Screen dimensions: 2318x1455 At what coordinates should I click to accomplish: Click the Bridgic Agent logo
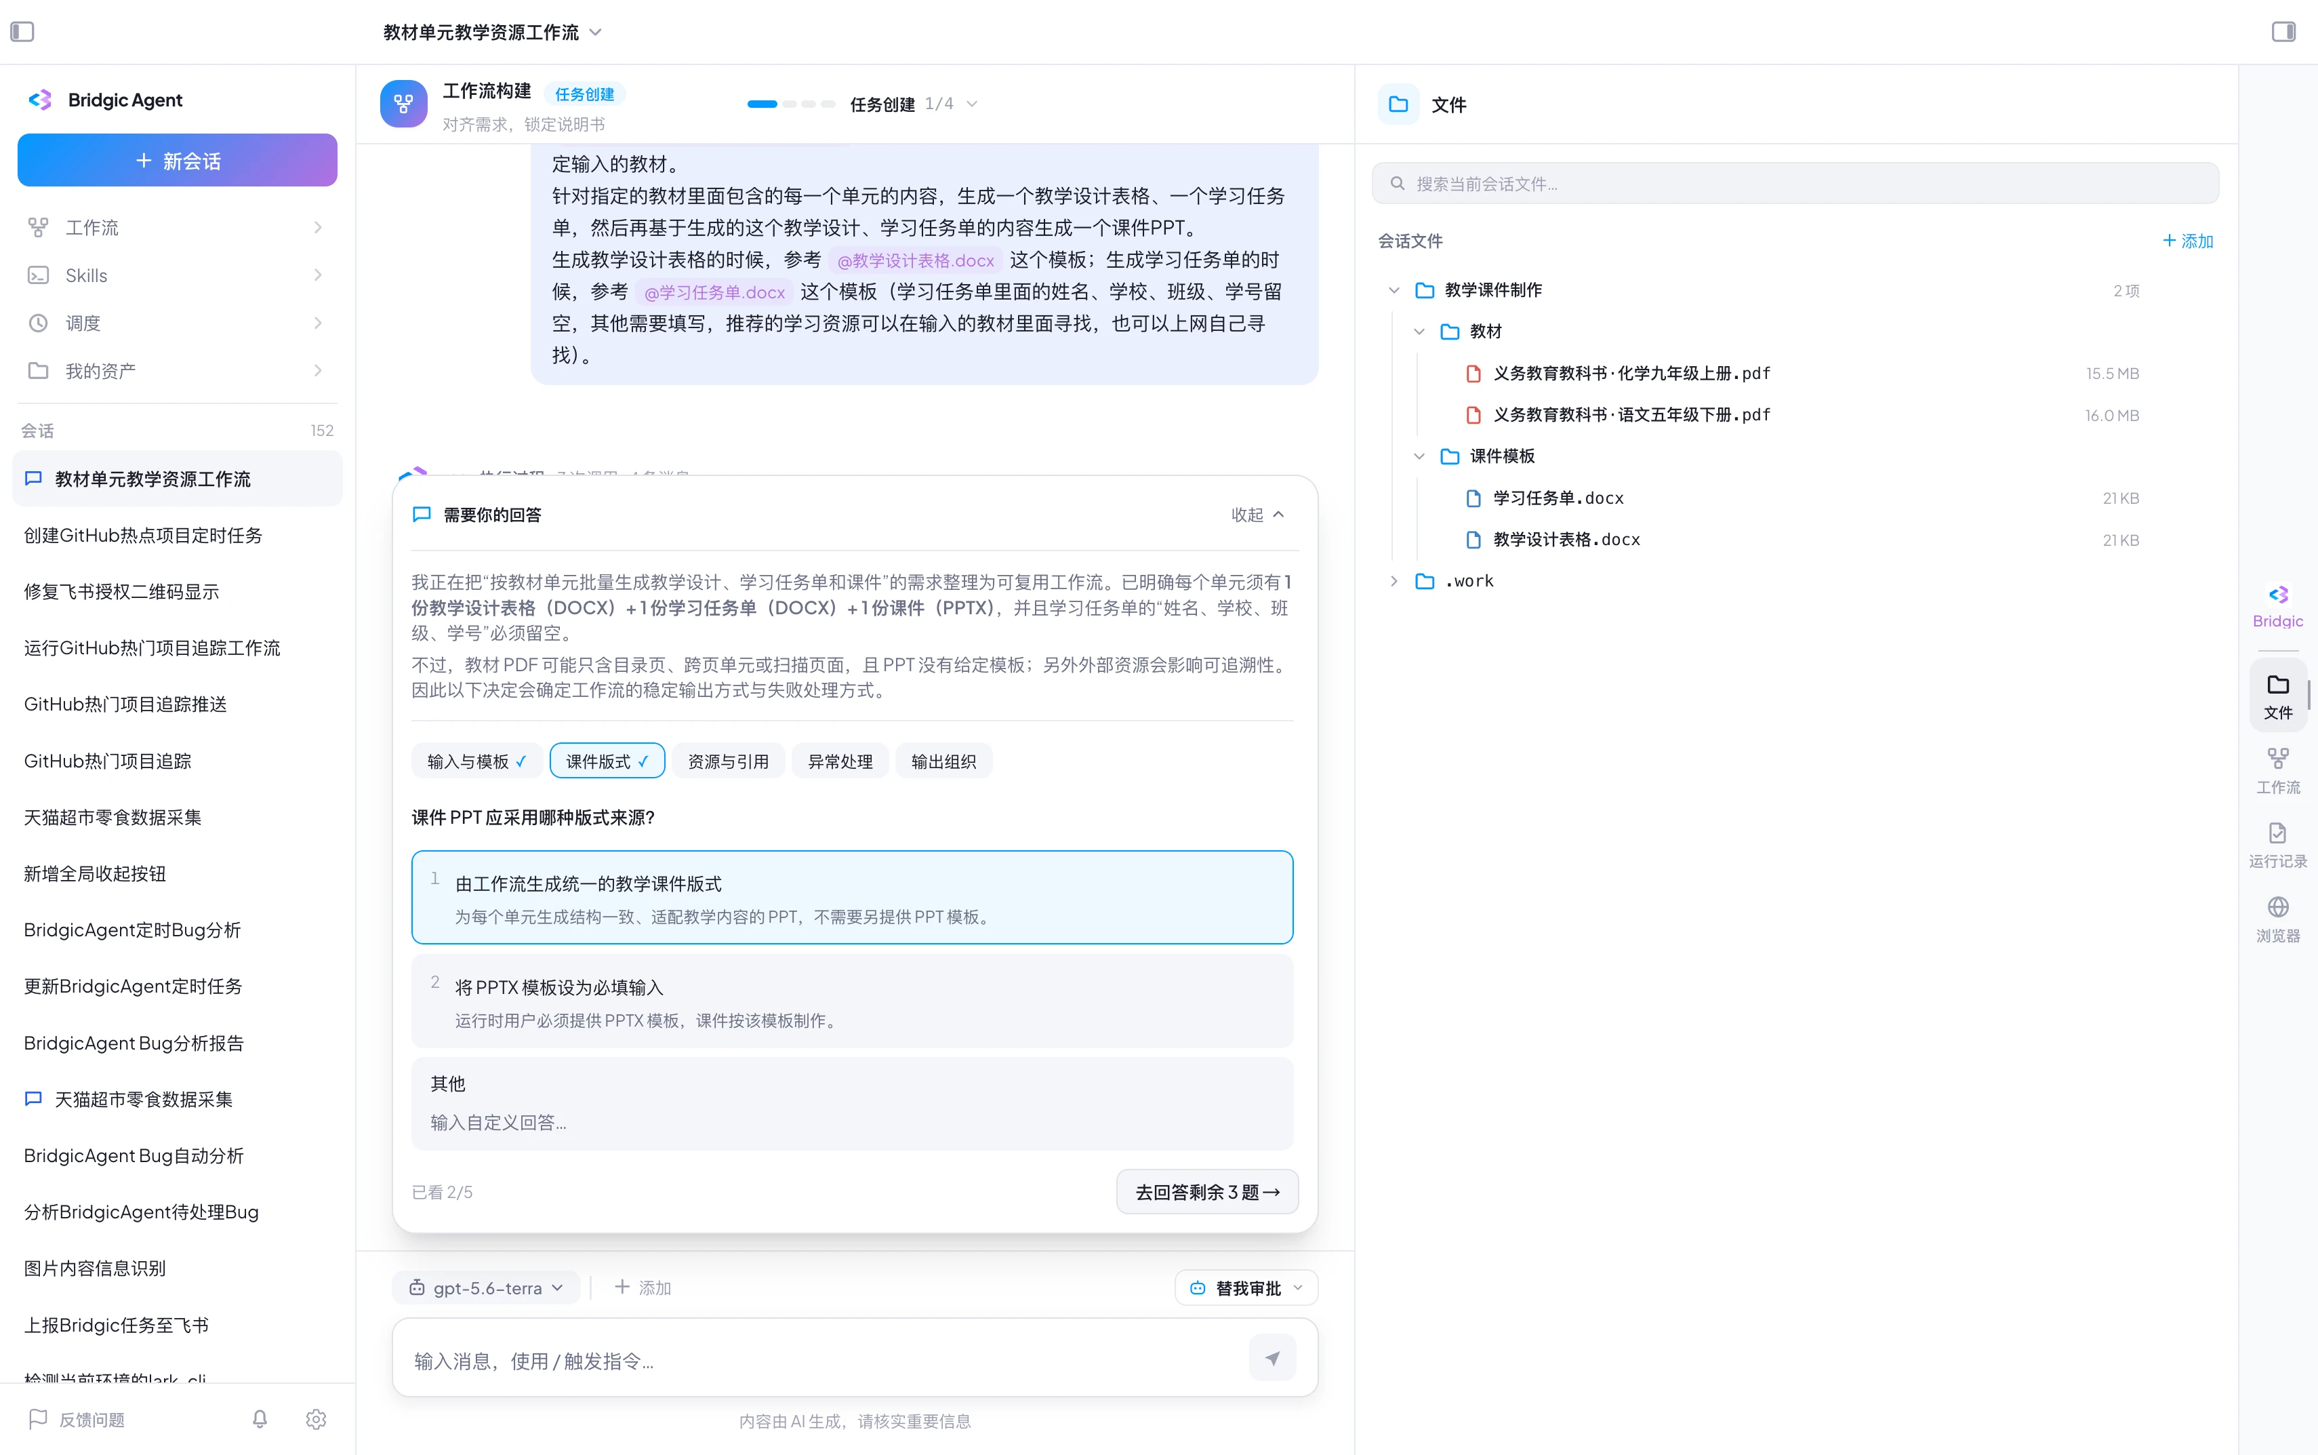click(39, 100)
